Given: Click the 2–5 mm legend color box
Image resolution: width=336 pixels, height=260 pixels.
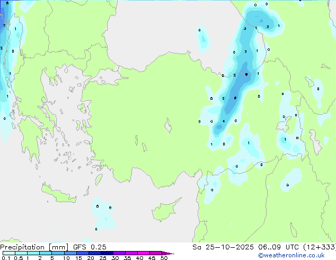Looking at the screenshot, I should pyautogui.click(x=46, y=253).
